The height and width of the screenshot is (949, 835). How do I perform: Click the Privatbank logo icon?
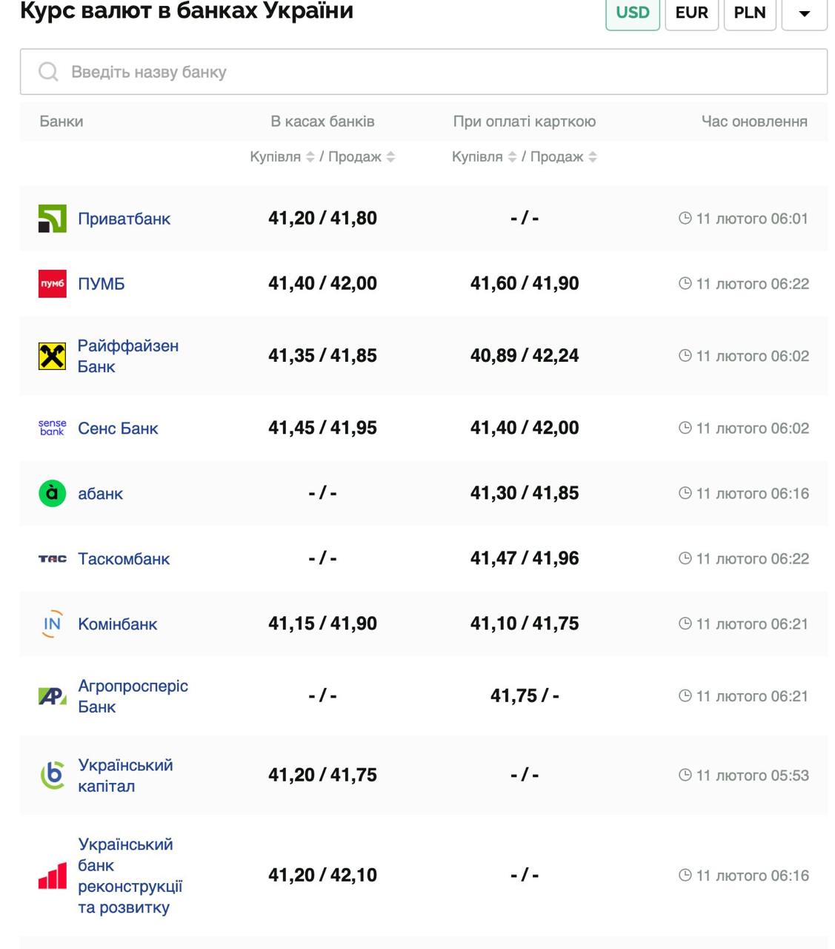coord(52,219)
